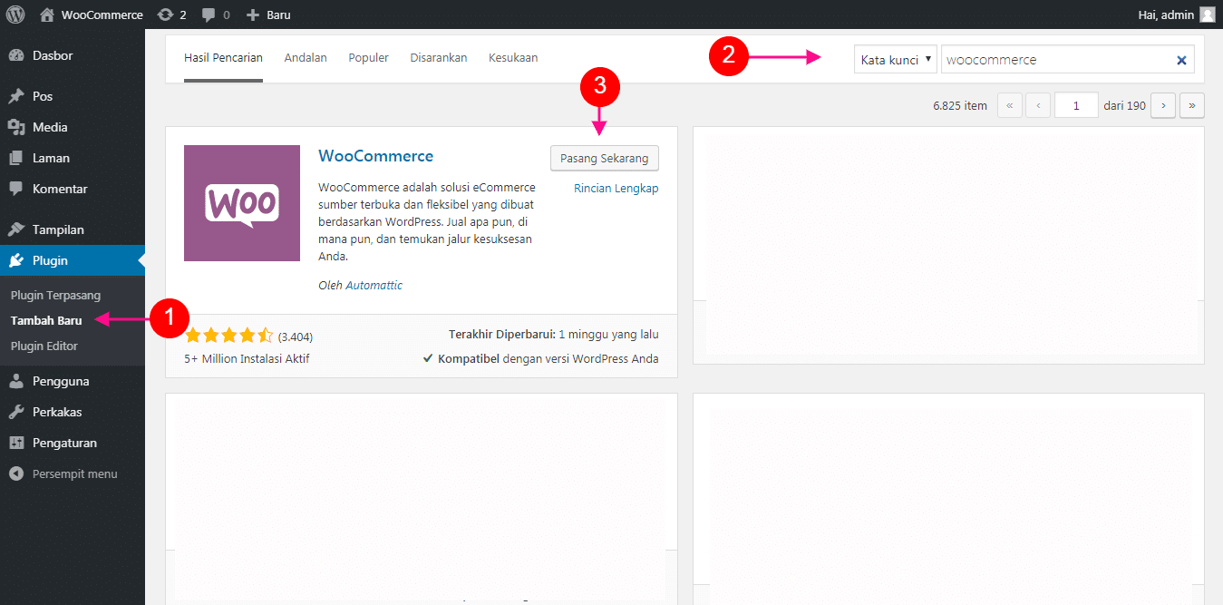The image size is (1223, 605).
Task: Collapse the sidebar with Persempit menu
Action: click(x=73, y=473)
